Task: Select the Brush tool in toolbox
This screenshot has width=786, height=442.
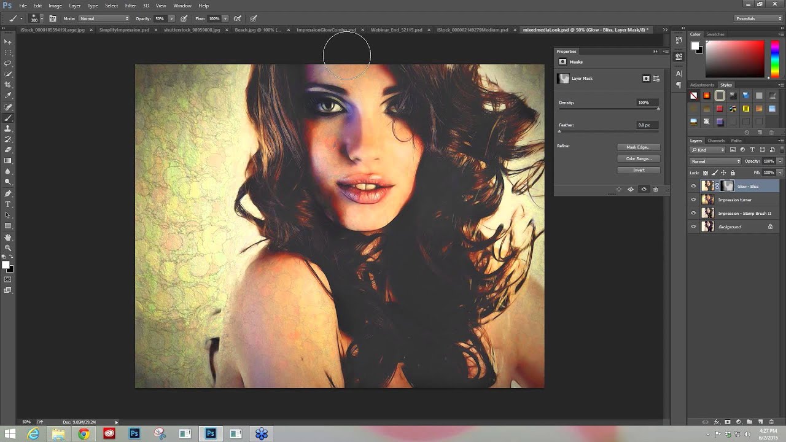Action: (8, 117)
